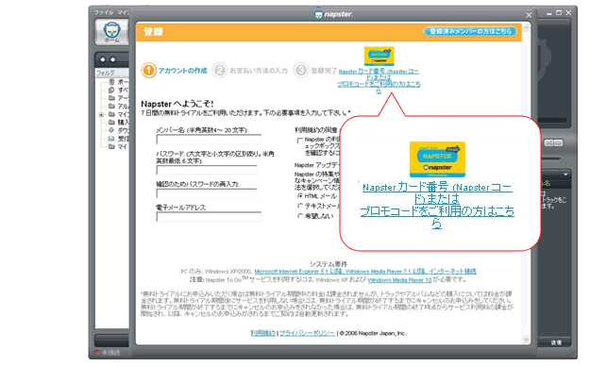Close the registration dialog with X
The image size is (590, 367).
tap(529, 15)
